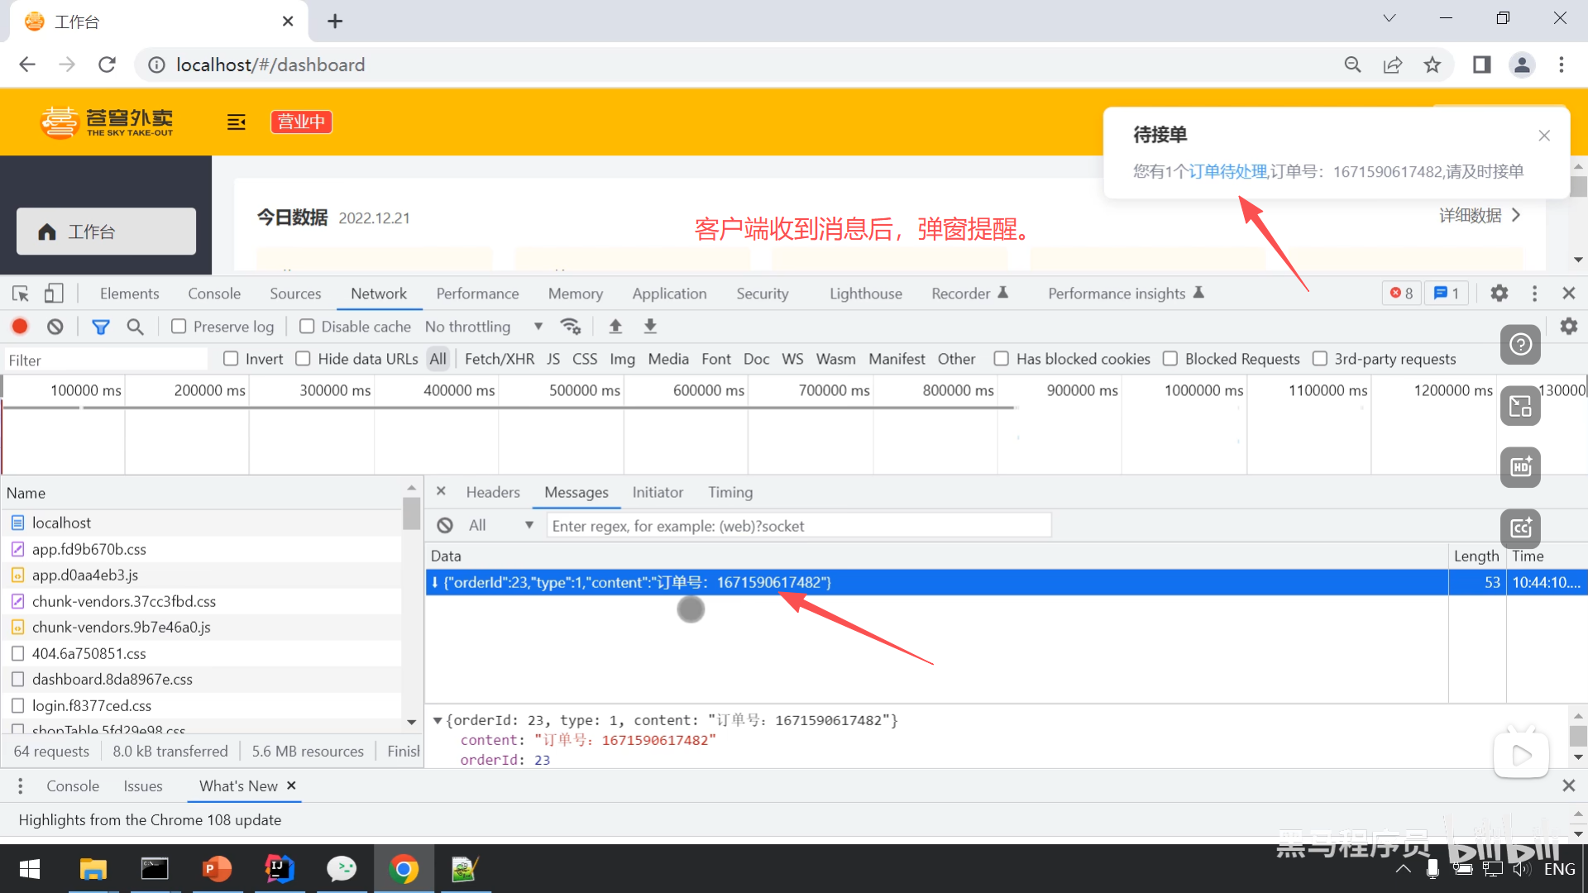Clear the network log
The image size is (1588, 893).
(x=55, y=327)
